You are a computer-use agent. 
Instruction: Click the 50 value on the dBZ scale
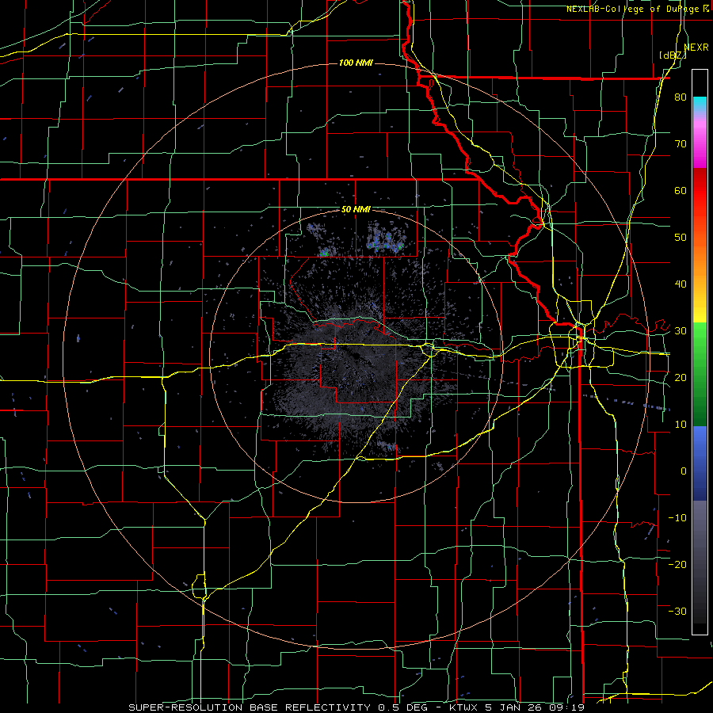[x=681, y=238]
